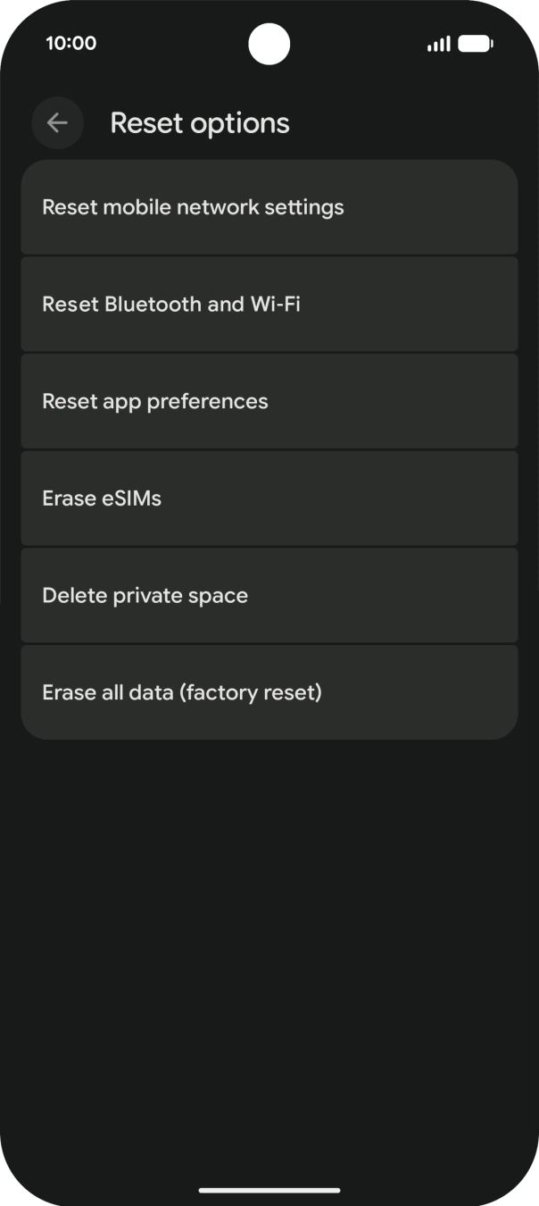The height and width of the screenshot is (1206, 539).
Task: Start Erase all data (factory reset)
Action: (x=269, y=691)
